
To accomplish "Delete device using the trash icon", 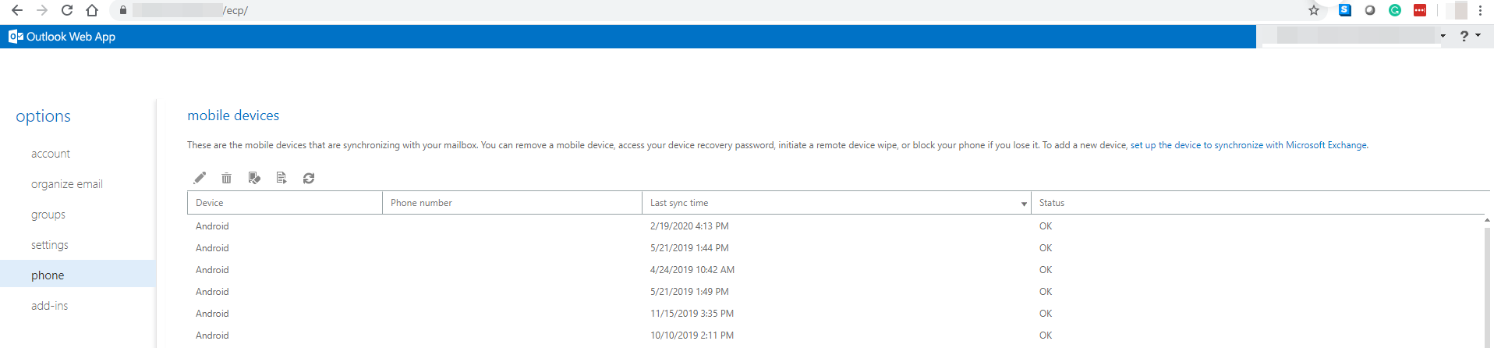I will tap(226, 178).
